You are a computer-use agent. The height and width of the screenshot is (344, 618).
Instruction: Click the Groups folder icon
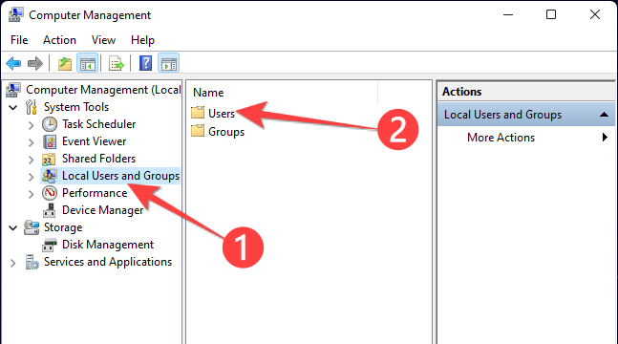tap(198, 131)
